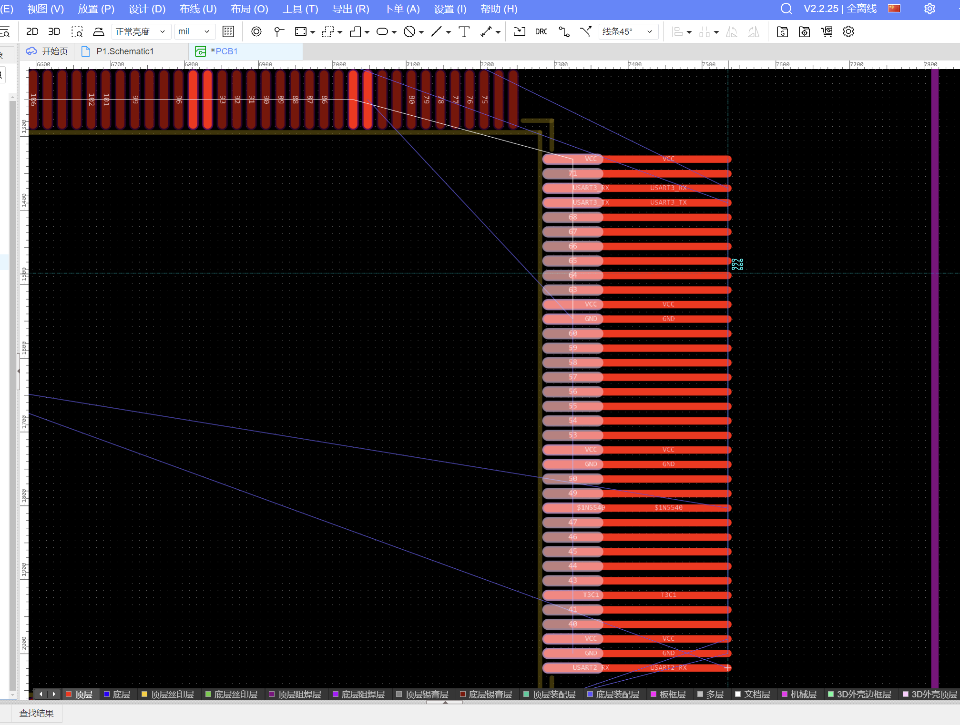Open the 导出 (R) menu
Screen dimensions: 960x725
[351, 9]
